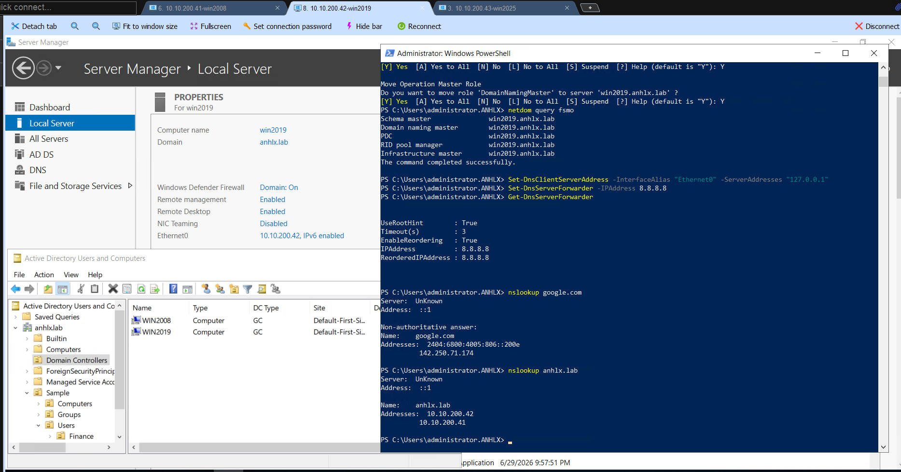Toggle the console tree pane icon
The image size is (901, 472).
click(63, 289)
